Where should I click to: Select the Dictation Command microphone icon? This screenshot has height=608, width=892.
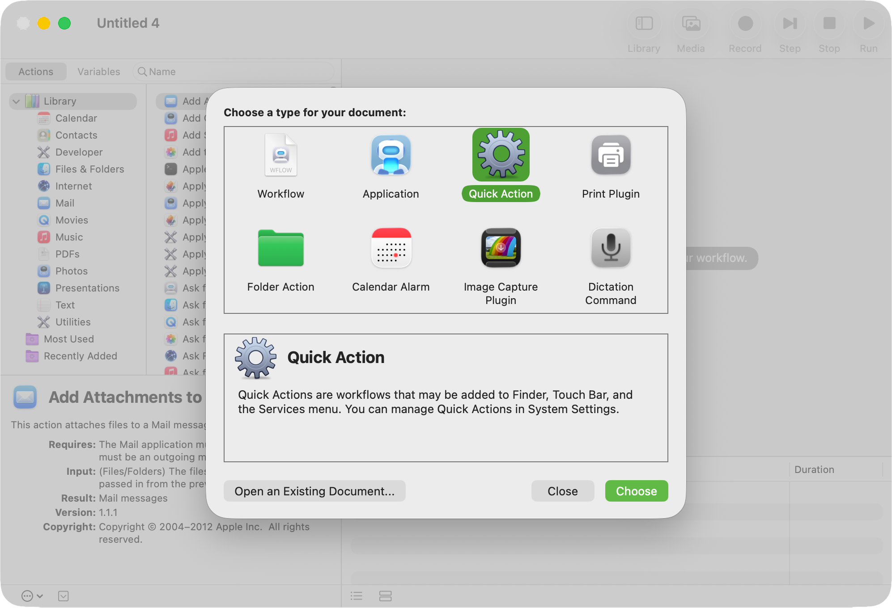pos(611,248)
